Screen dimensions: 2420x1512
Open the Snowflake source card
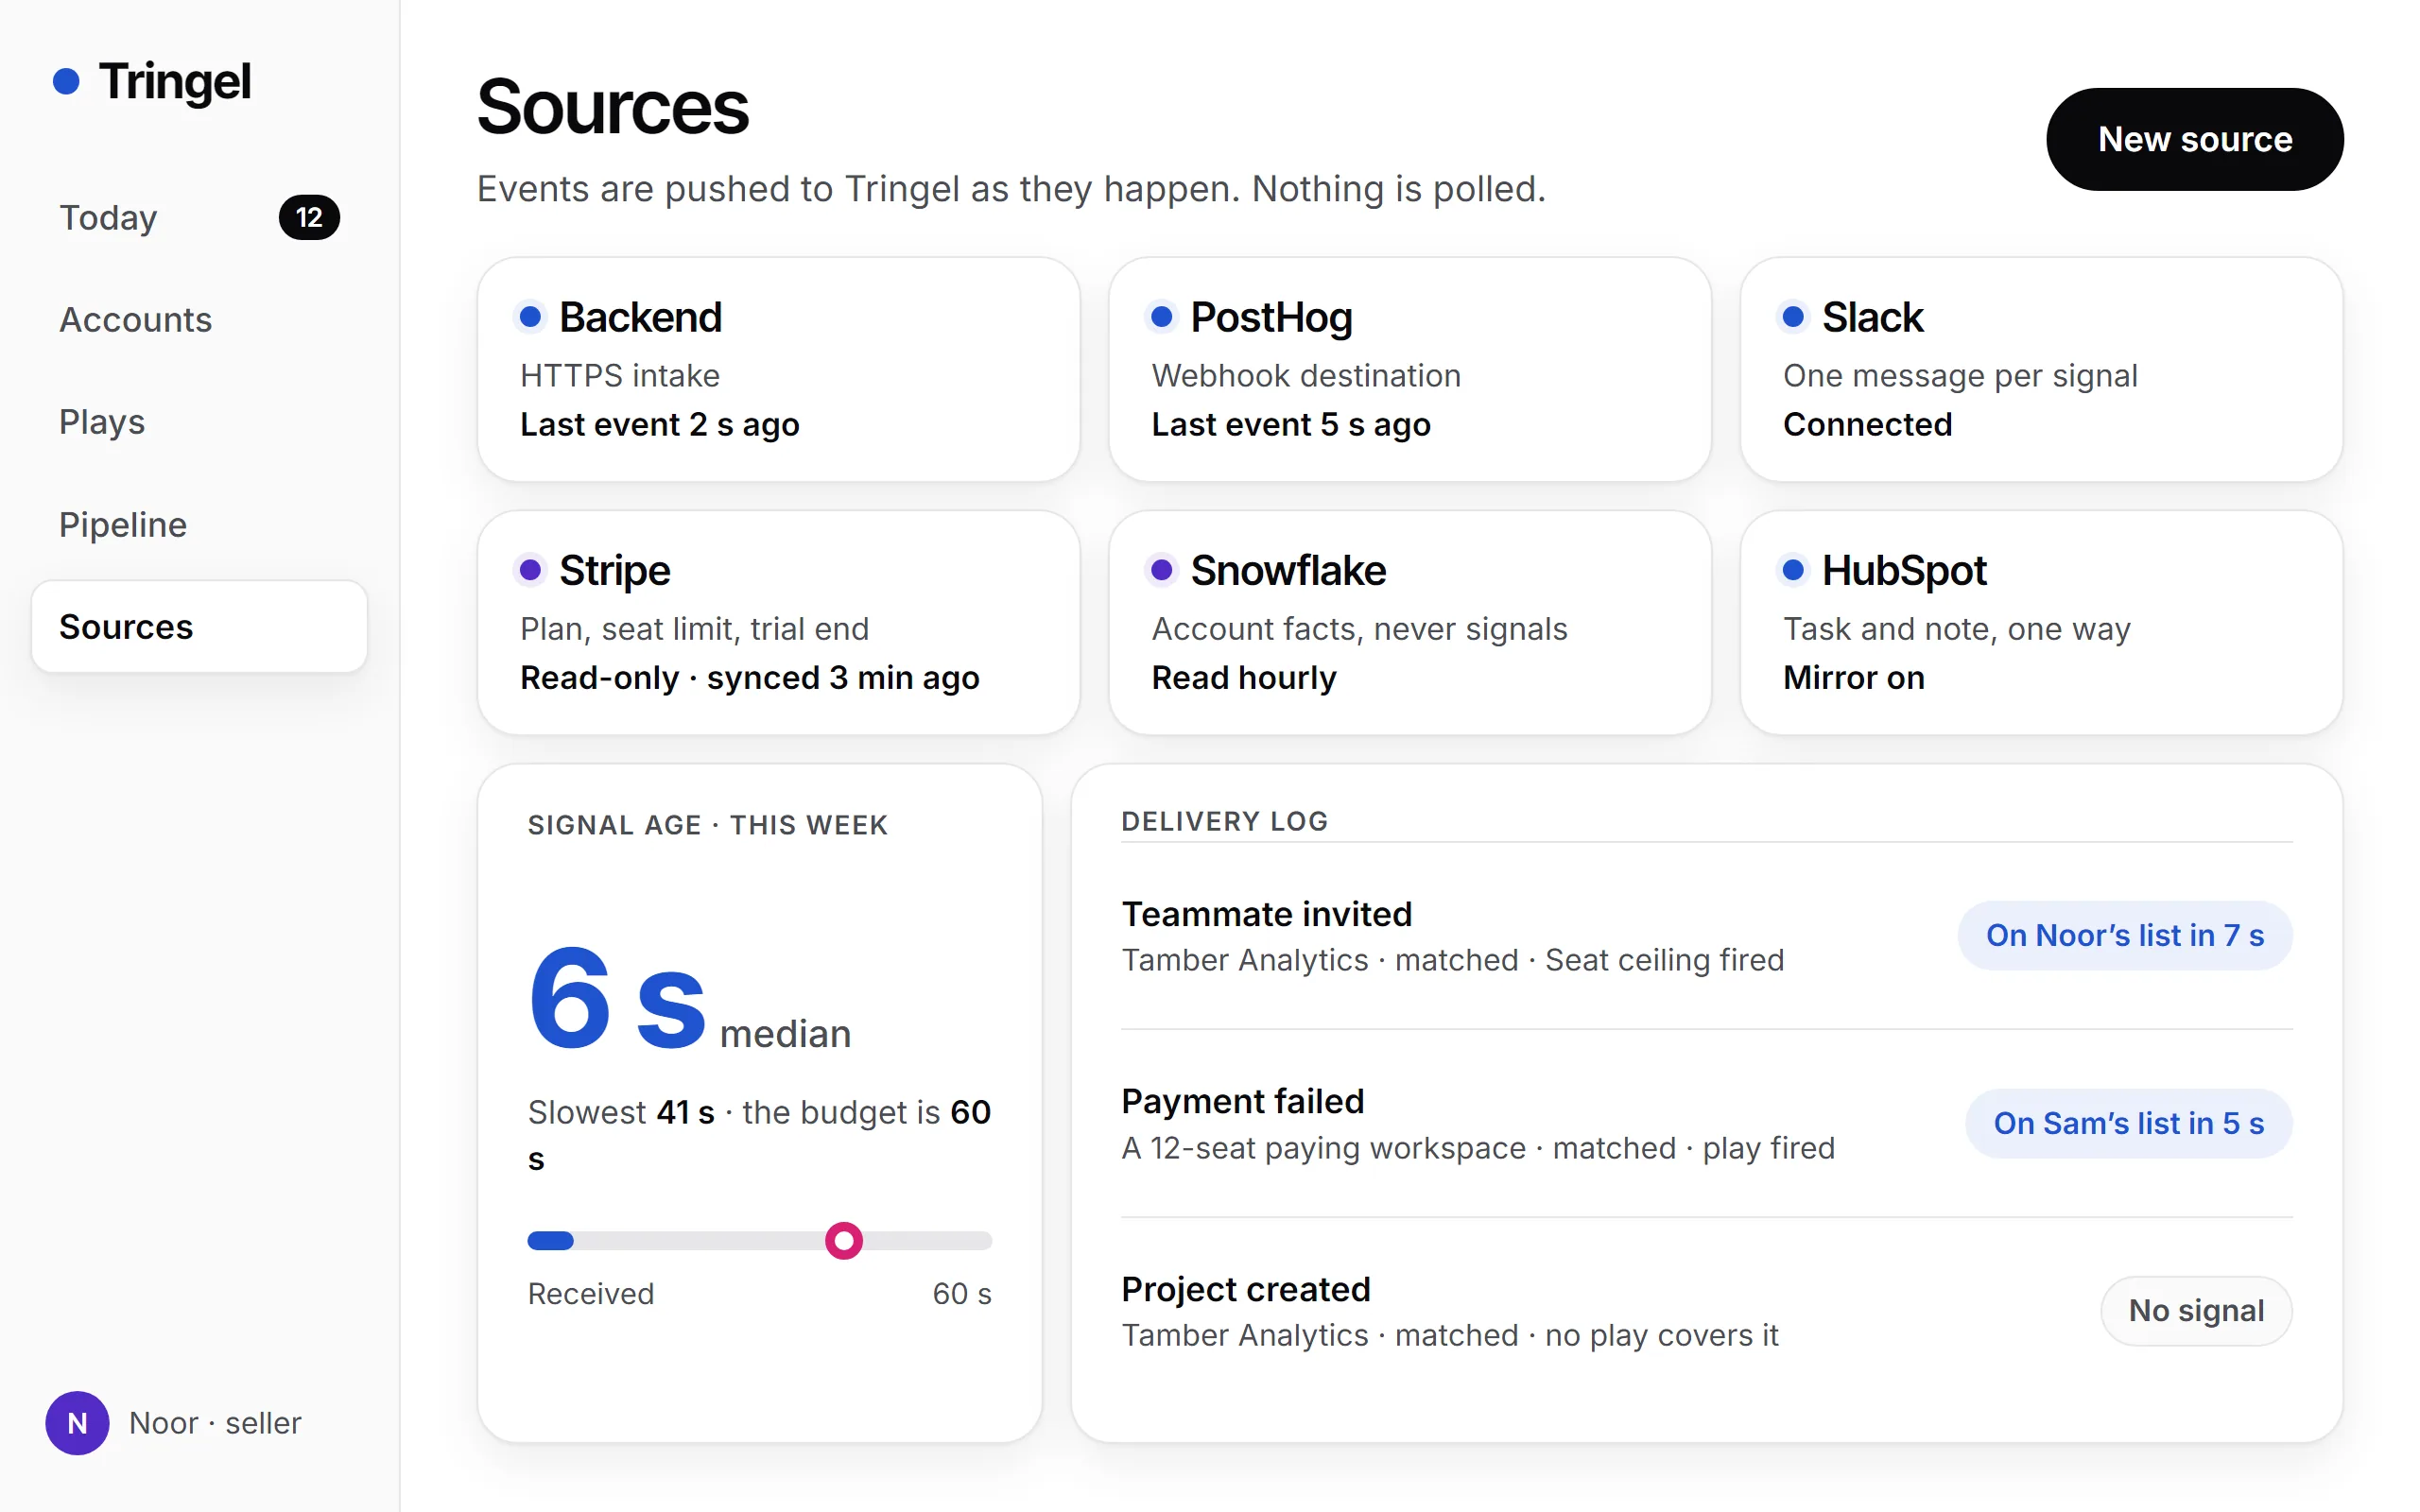click(1410, 622)
